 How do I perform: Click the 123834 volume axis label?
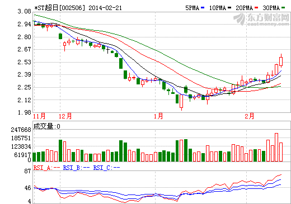[21, 147]
